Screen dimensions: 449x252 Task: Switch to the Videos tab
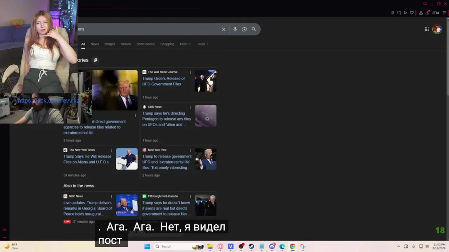(126, 44)
